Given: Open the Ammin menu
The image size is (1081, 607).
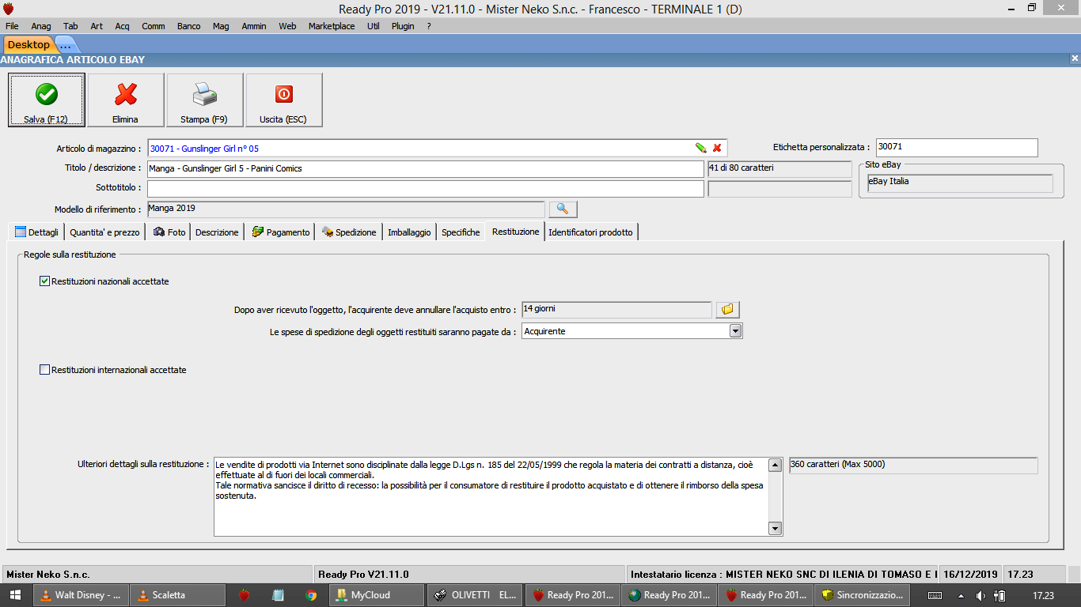Looking at the screenshot, I should point(254,26).
